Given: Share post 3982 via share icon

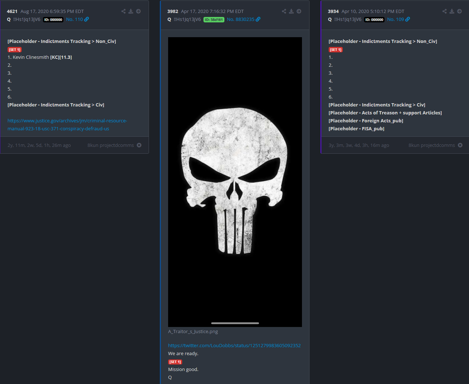Looking at the screenshot, I should (284, 11).
